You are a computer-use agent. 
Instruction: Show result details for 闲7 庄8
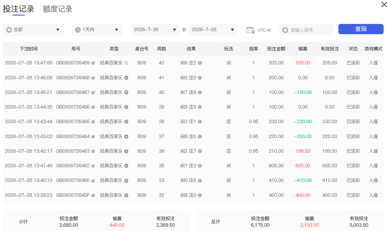200,93
